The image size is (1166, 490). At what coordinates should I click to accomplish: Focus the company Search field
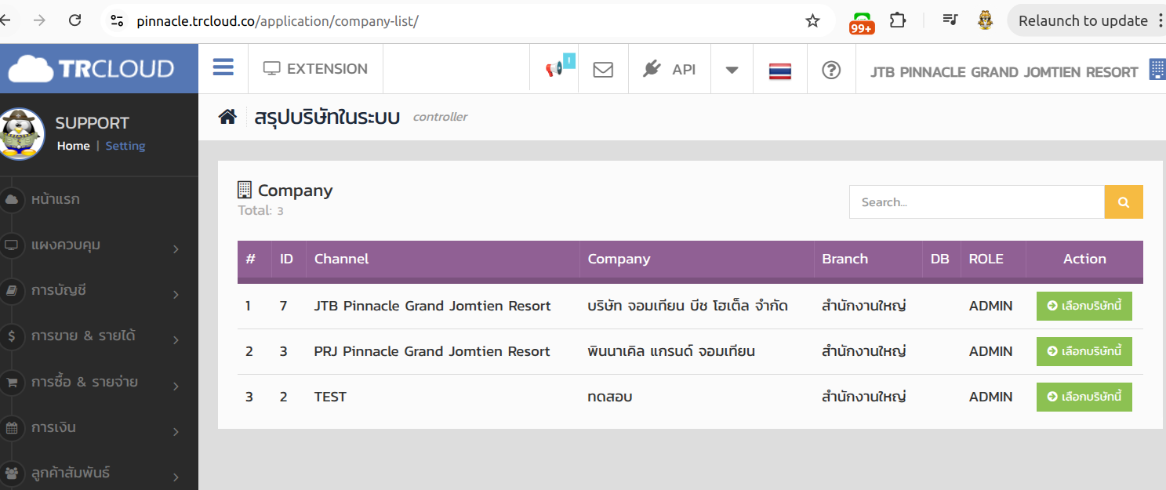tap(977, 202)
